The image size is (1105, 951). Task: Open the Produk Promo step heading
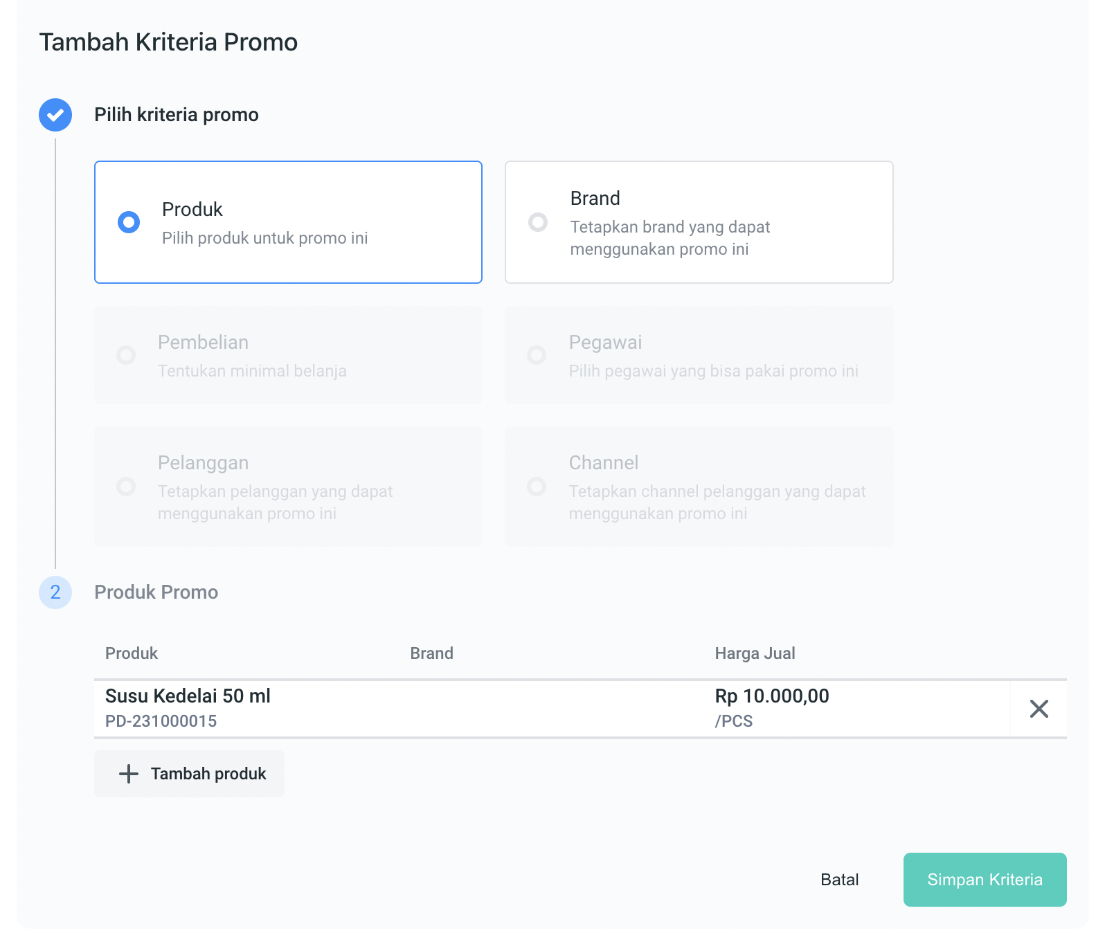pos(156,592)
